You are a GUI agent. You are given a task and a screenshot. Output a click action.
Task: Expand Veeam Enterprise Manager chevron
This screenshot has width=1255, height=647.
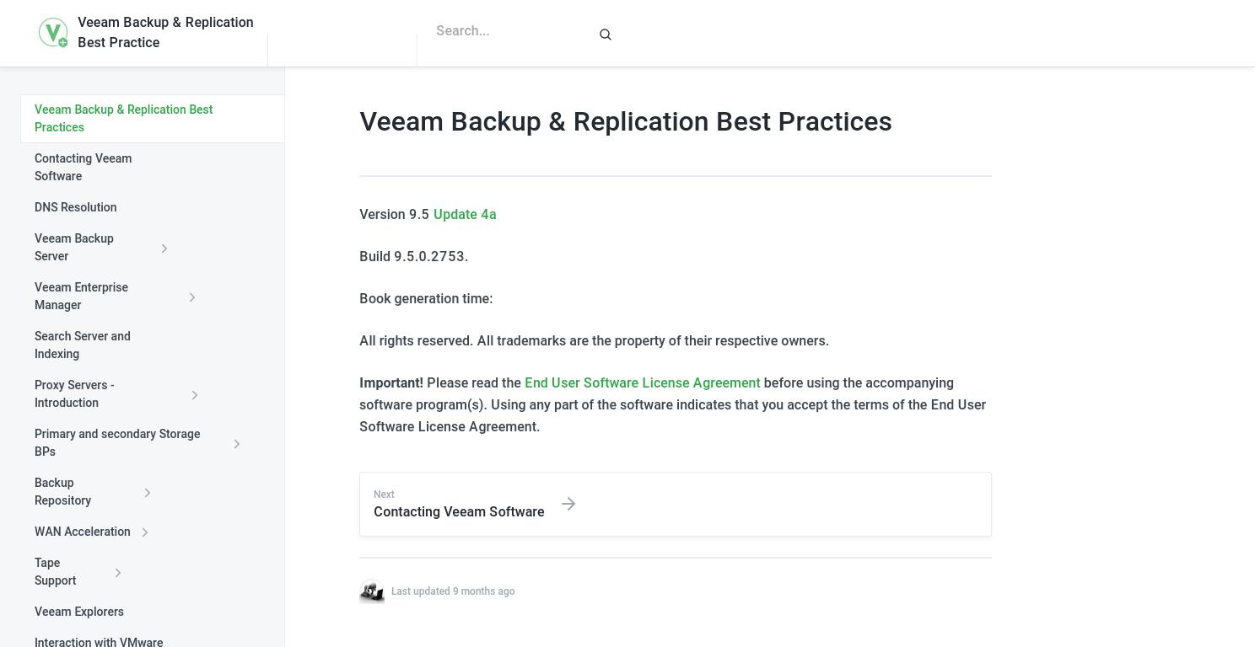[192, 297]
